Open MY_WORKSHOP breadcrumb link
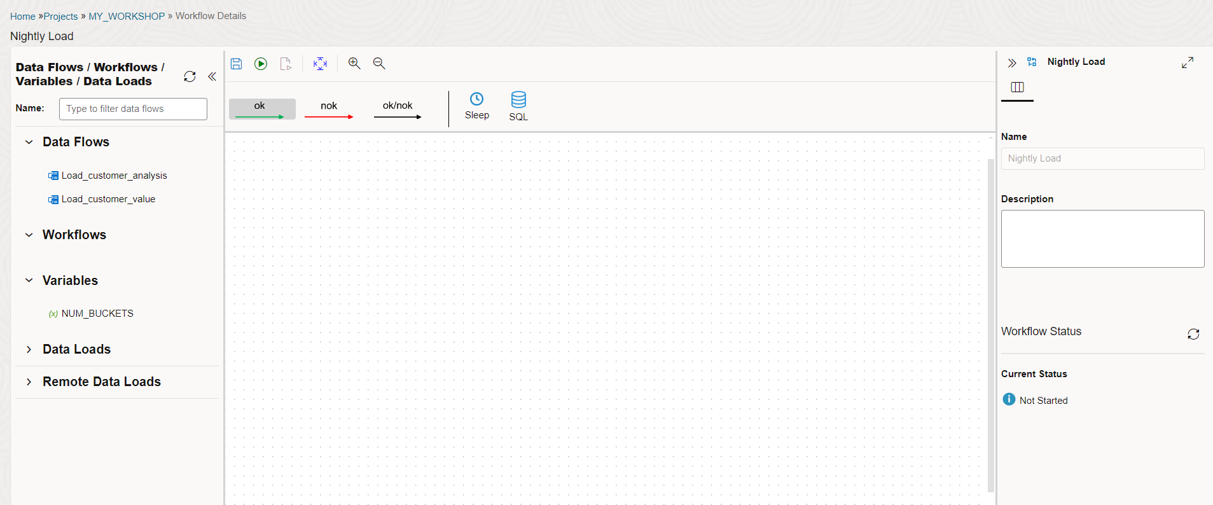 pos(127,17)
